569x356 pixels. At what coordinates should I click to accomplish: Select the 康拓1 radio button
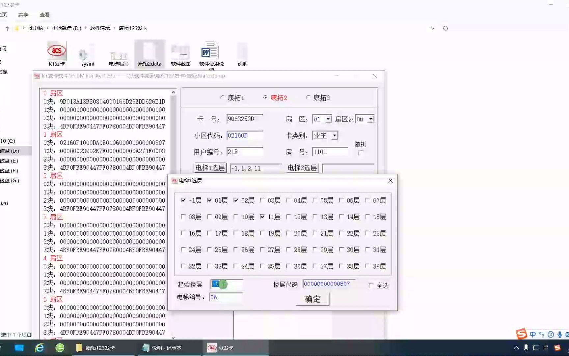223,98
